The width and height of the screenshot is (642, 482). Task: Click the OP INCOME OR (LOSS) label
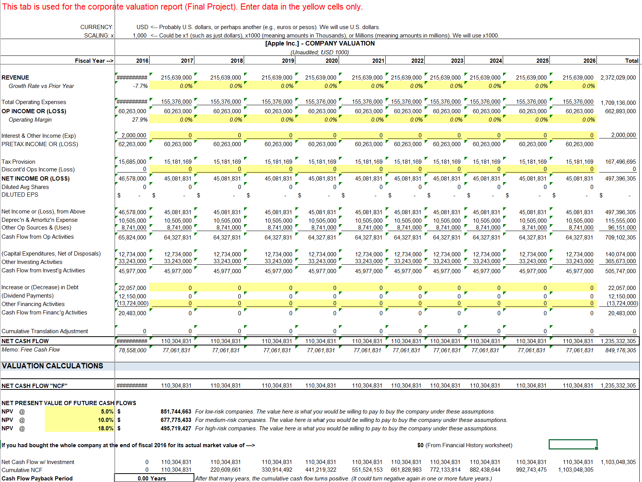pos(34,111)
